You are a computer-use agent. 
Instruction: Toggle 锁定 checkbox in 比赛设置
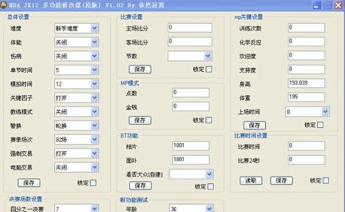(208, 69)
